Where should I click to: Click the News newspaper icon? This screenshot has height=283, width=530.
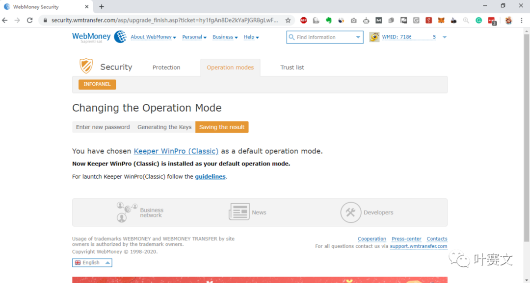point(239,212)
